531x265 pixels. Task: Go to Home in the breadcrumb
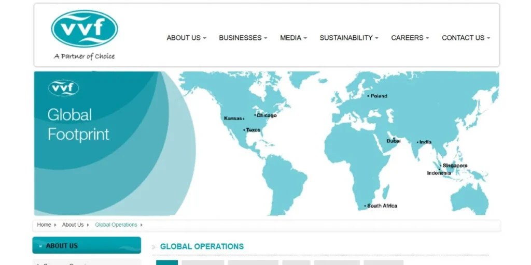[x=44, y=225]
